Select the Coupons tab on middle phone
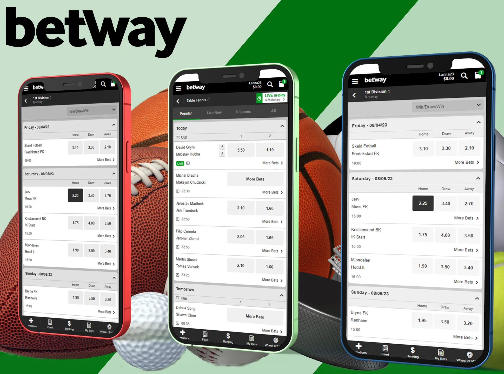Screen dimensions: 504x374 point(244,113)
